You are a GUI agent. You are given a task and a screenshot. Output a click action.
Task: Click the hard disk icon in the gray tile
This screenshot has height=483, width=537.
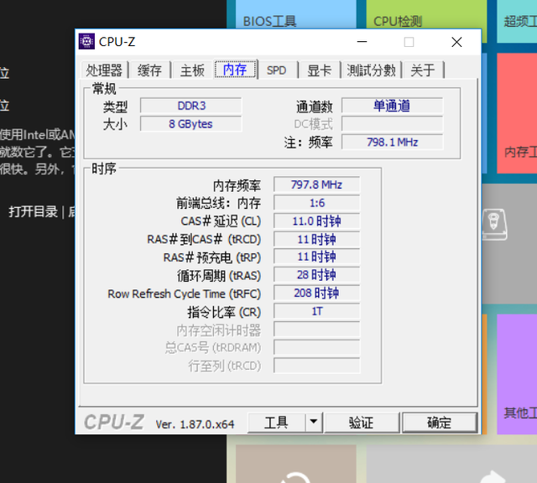click(494, 225)
